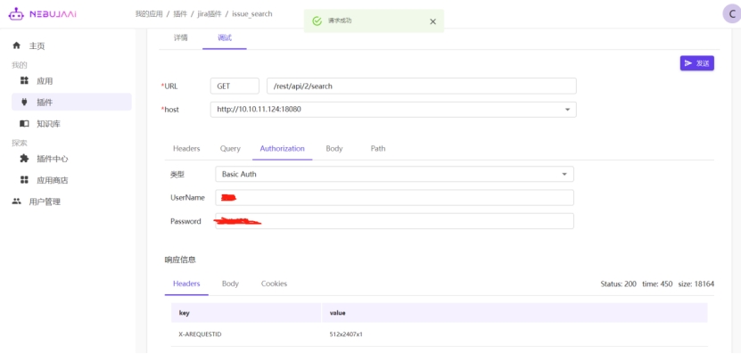Open the Query tab

[230, 148]
